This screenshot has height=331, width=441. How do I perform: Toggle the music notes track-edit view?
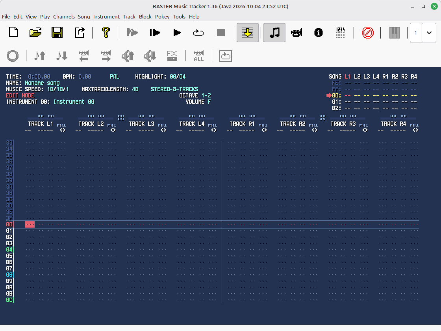[x=274, y=33]
